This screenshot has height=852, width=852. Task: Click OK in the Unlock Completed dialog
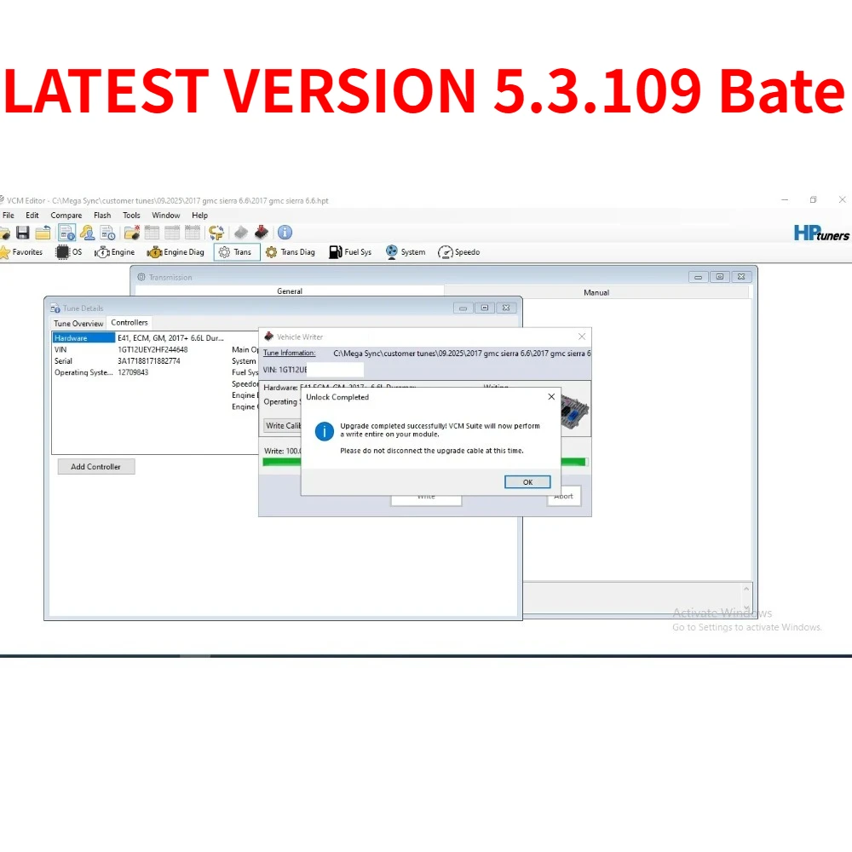pyautogui.click(x=527, y=482)
